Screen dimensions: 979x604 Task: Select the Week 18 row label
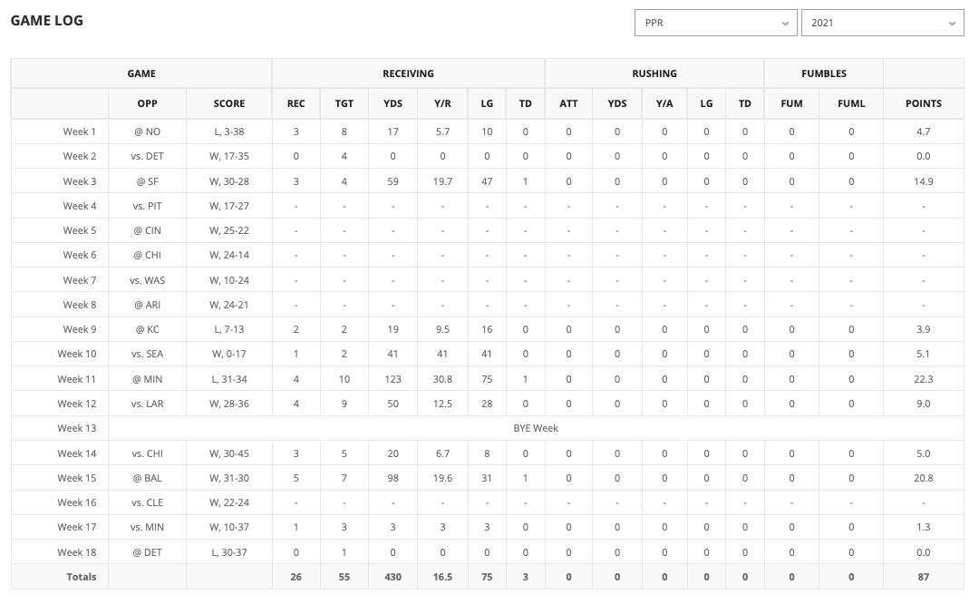(x=77, y=552)
